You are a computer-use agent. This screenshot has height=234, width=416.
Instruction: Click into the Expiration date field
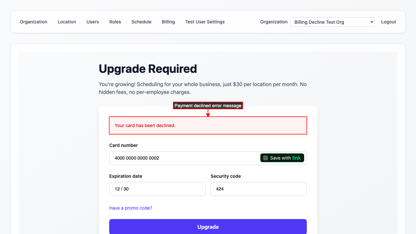click(157, 189)
